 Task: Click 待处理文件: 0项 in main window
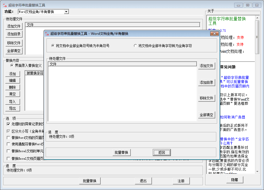pos(19,170)
